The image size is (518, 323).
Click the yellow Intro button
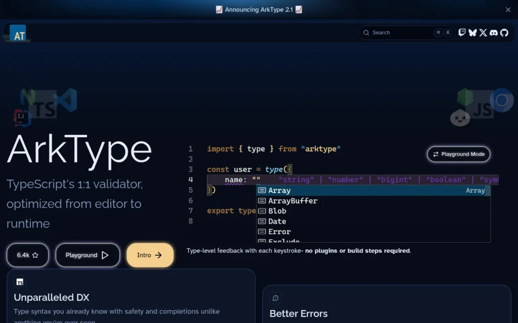click(x=150, y=255)
